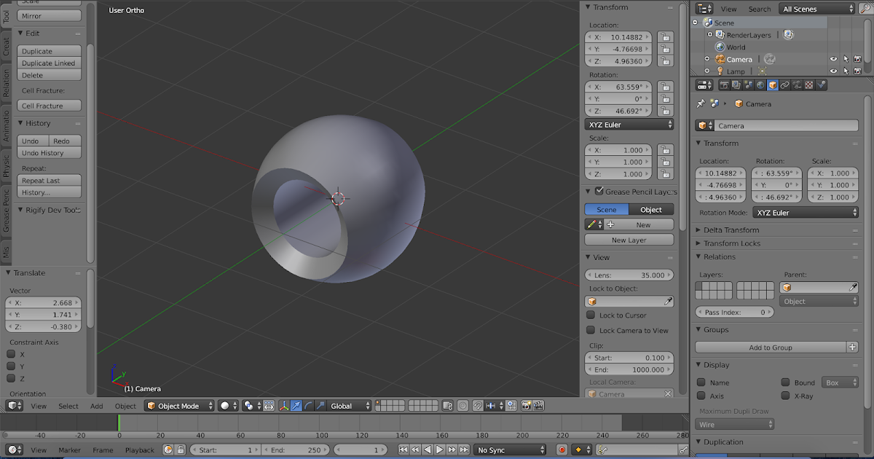Viewport: 874px width, 459px height.
Task: Click the eyedropper in Lock to Object
Action: click(668, 301)
